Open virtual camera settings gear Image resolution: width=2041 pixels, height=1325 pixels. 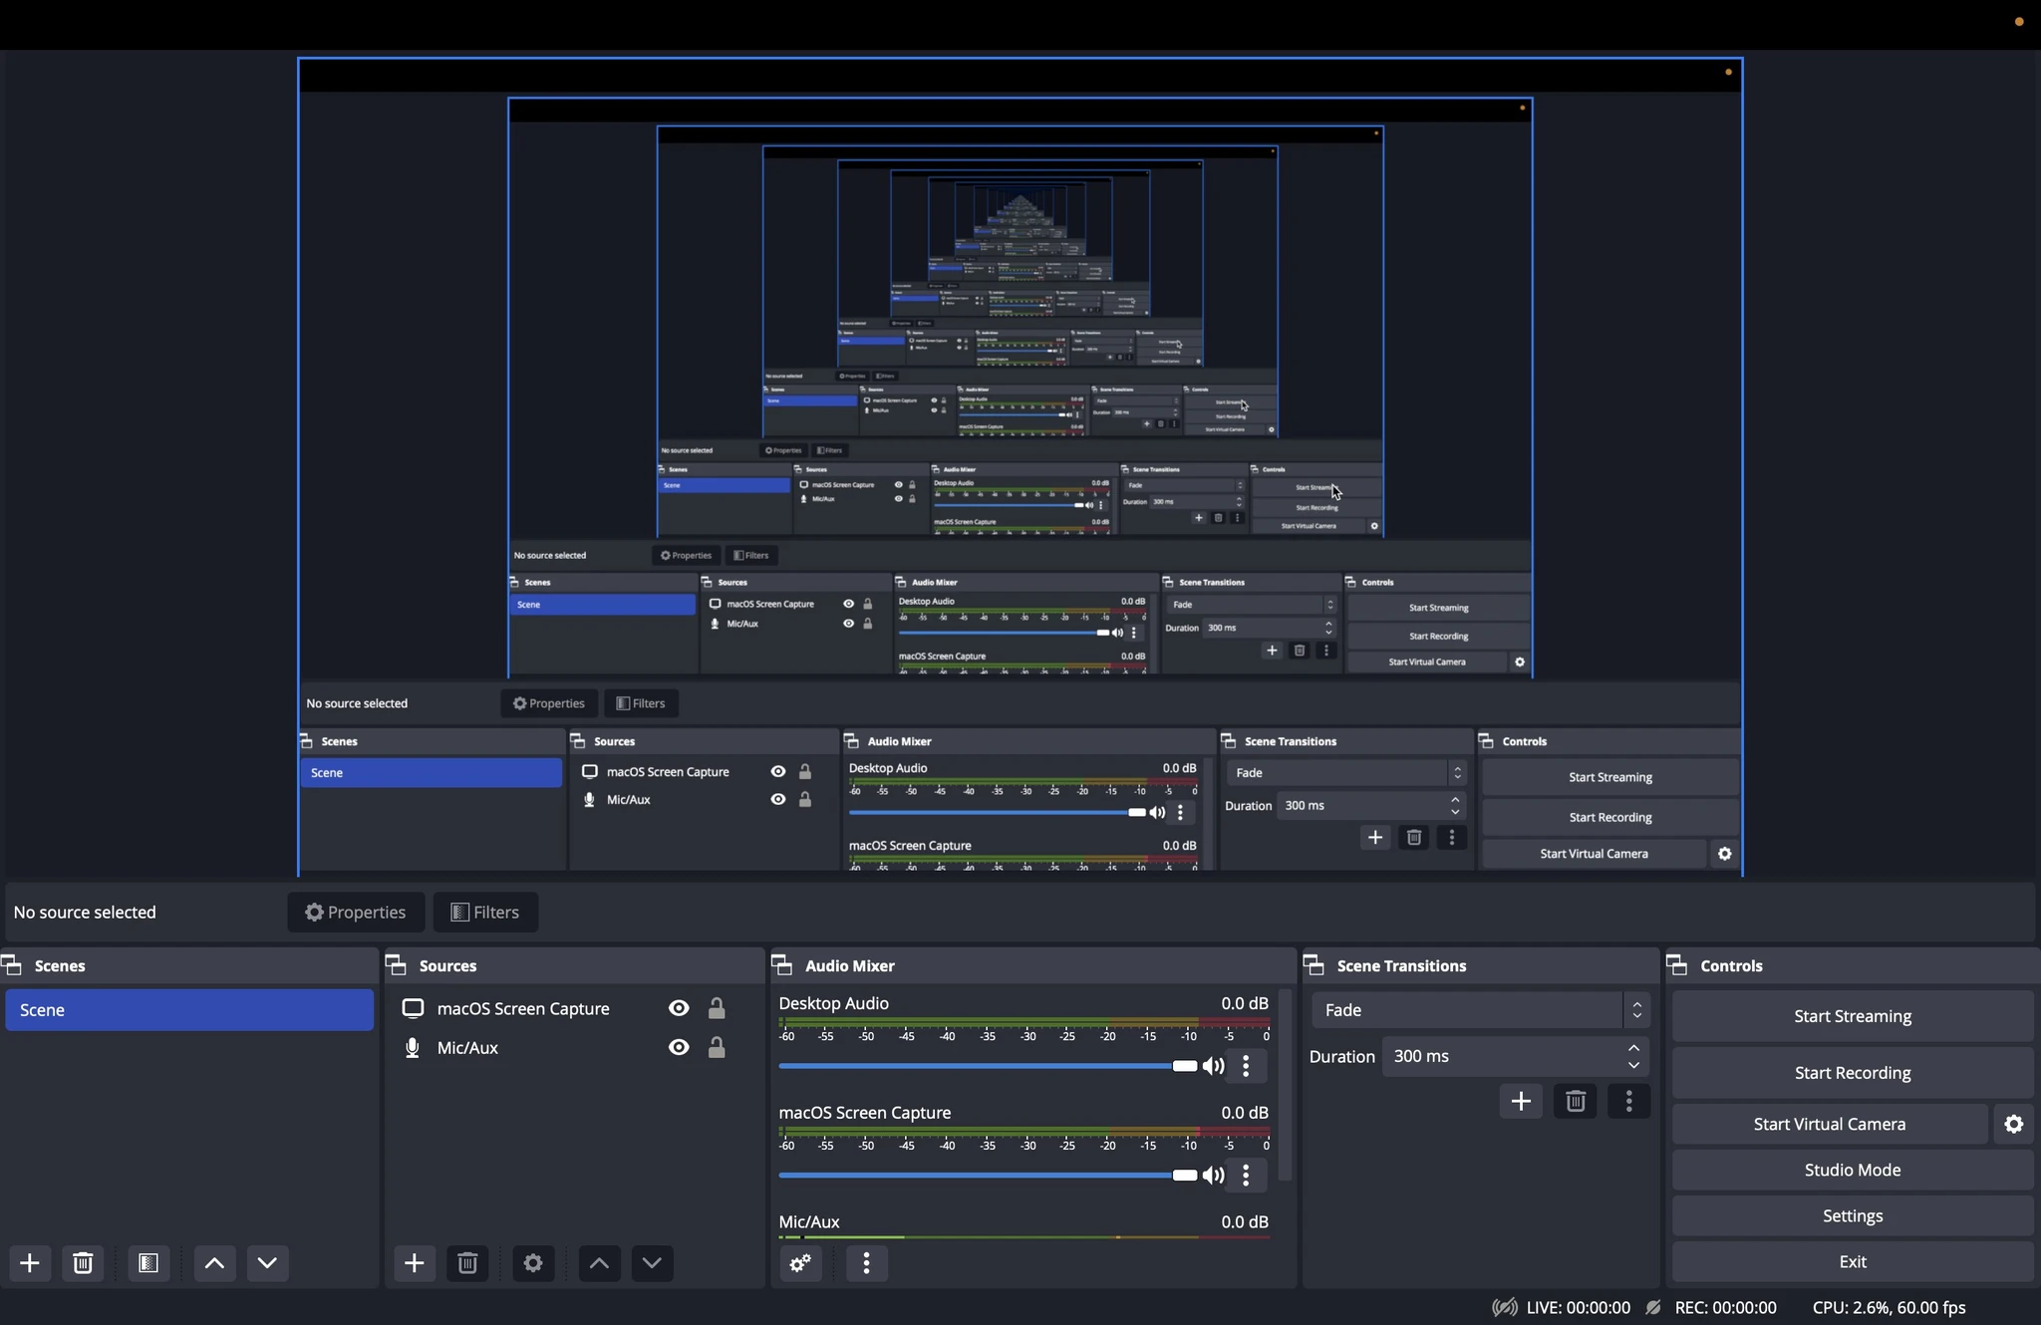(2013, 1124)
